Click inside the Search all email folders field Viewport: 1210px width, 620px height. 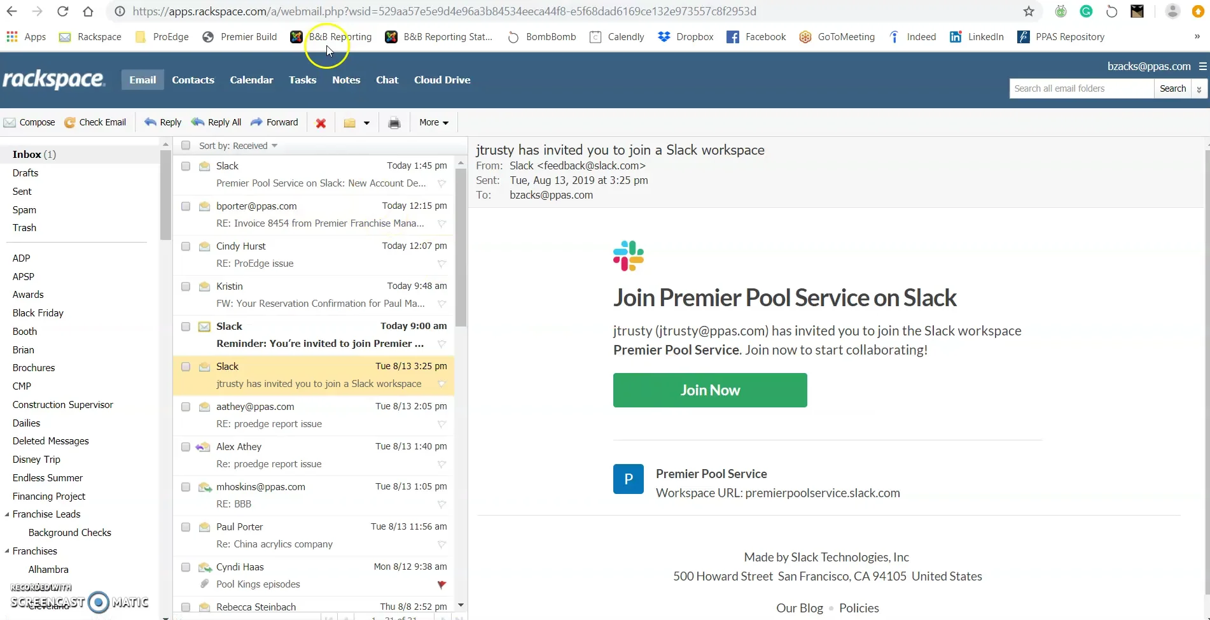[x=1080, y=88]
